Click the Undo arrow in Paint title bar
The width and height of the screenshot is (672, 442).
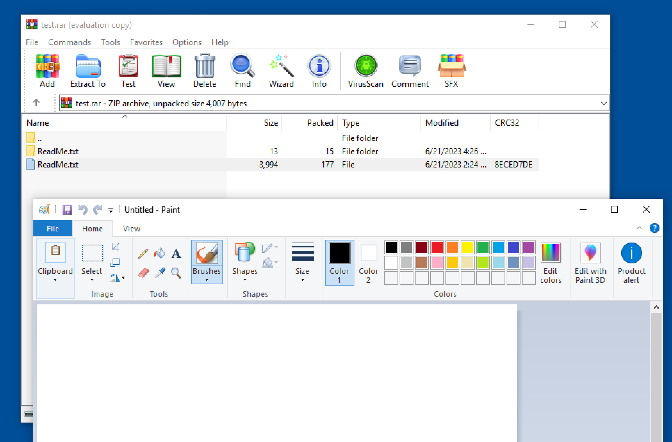tap(83, 210)
